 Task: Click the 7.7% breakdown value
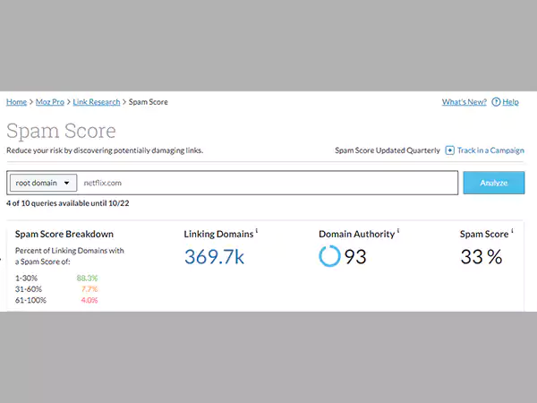(x=89, y=289)
